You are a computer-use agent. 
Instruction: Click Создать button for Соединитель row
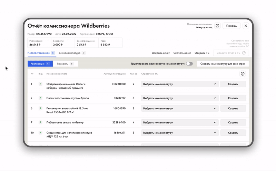tap(233, 133)
